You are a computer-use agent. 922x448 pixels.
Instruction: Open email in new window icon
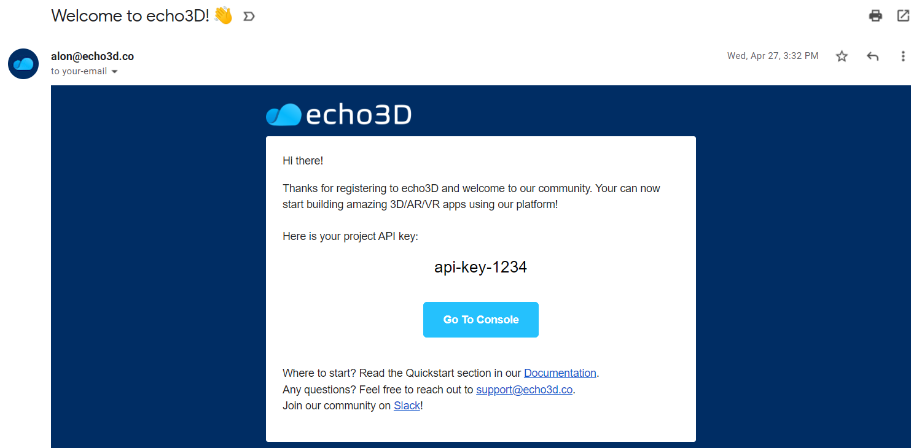903,16
